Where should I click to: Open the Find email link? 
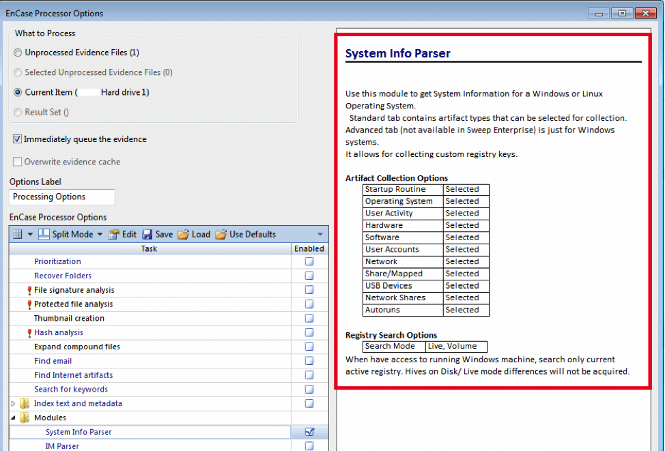53,361
